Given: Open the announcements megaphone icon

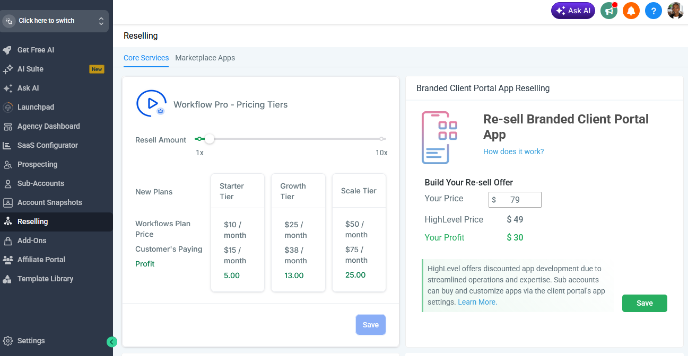Looking at the screenshot, I should pyautogui.click(x=609, y=11).
